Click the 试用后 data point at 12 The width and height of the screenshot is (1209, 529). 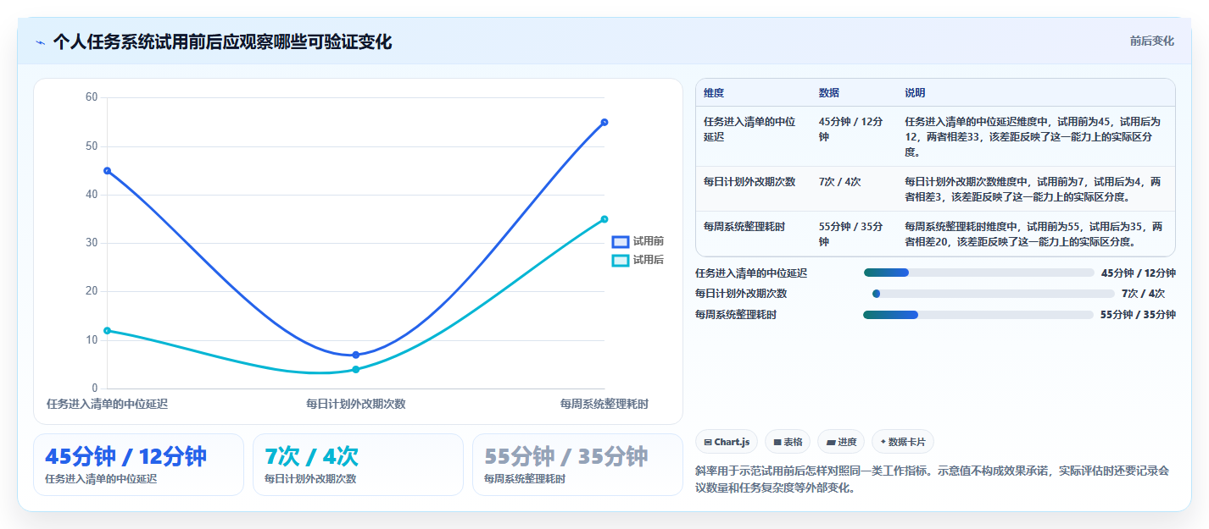107,331
